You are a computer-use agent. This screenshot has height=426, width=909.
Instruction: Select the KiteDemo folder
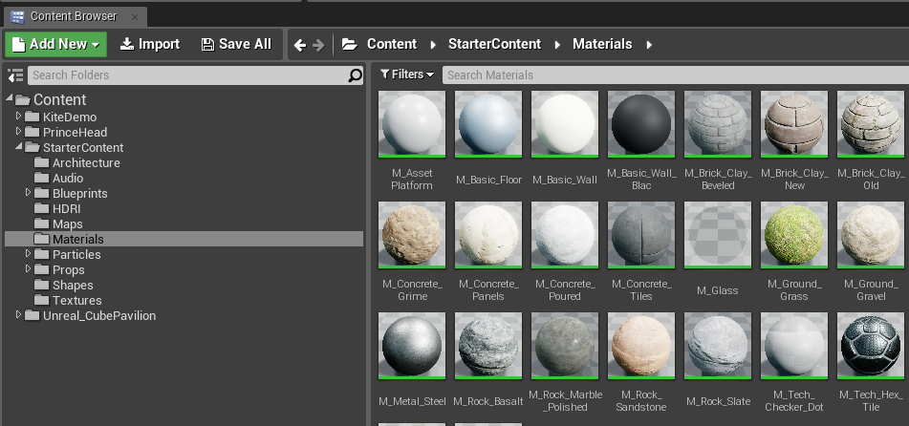70,117
